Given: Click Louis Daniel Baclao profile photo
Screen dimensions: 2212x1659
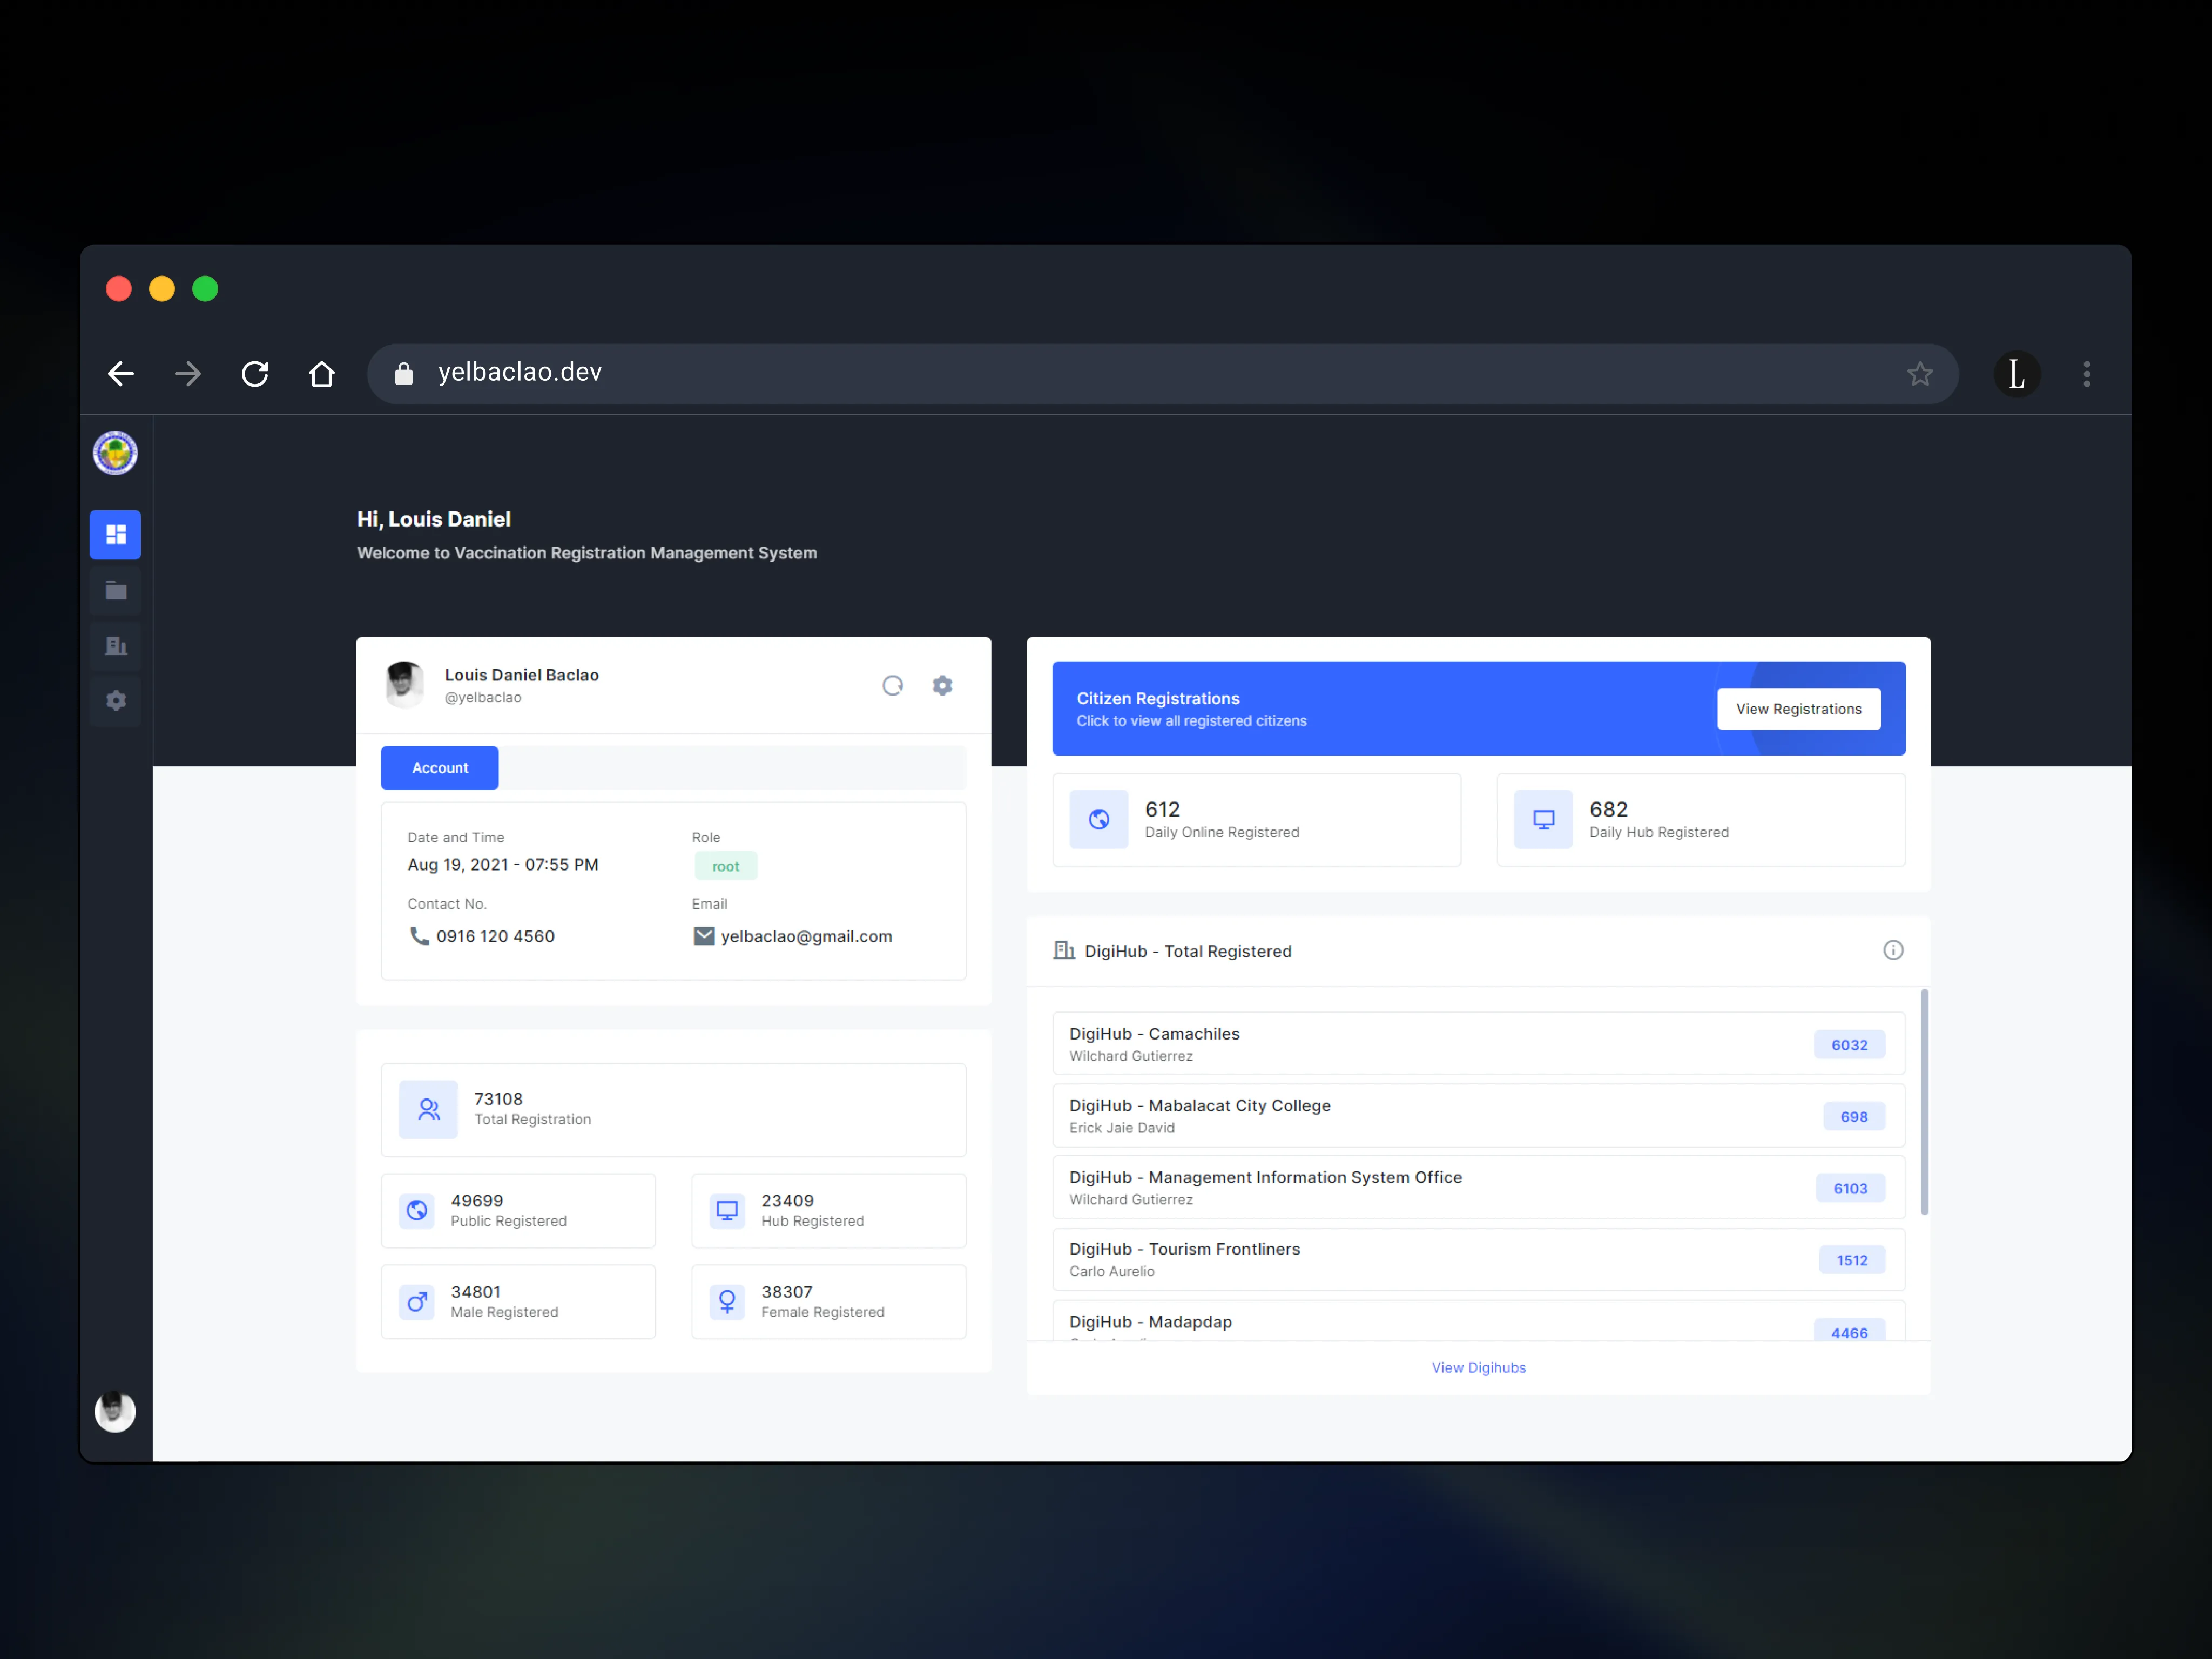Looking at the screenshot, I should (404, 684).
